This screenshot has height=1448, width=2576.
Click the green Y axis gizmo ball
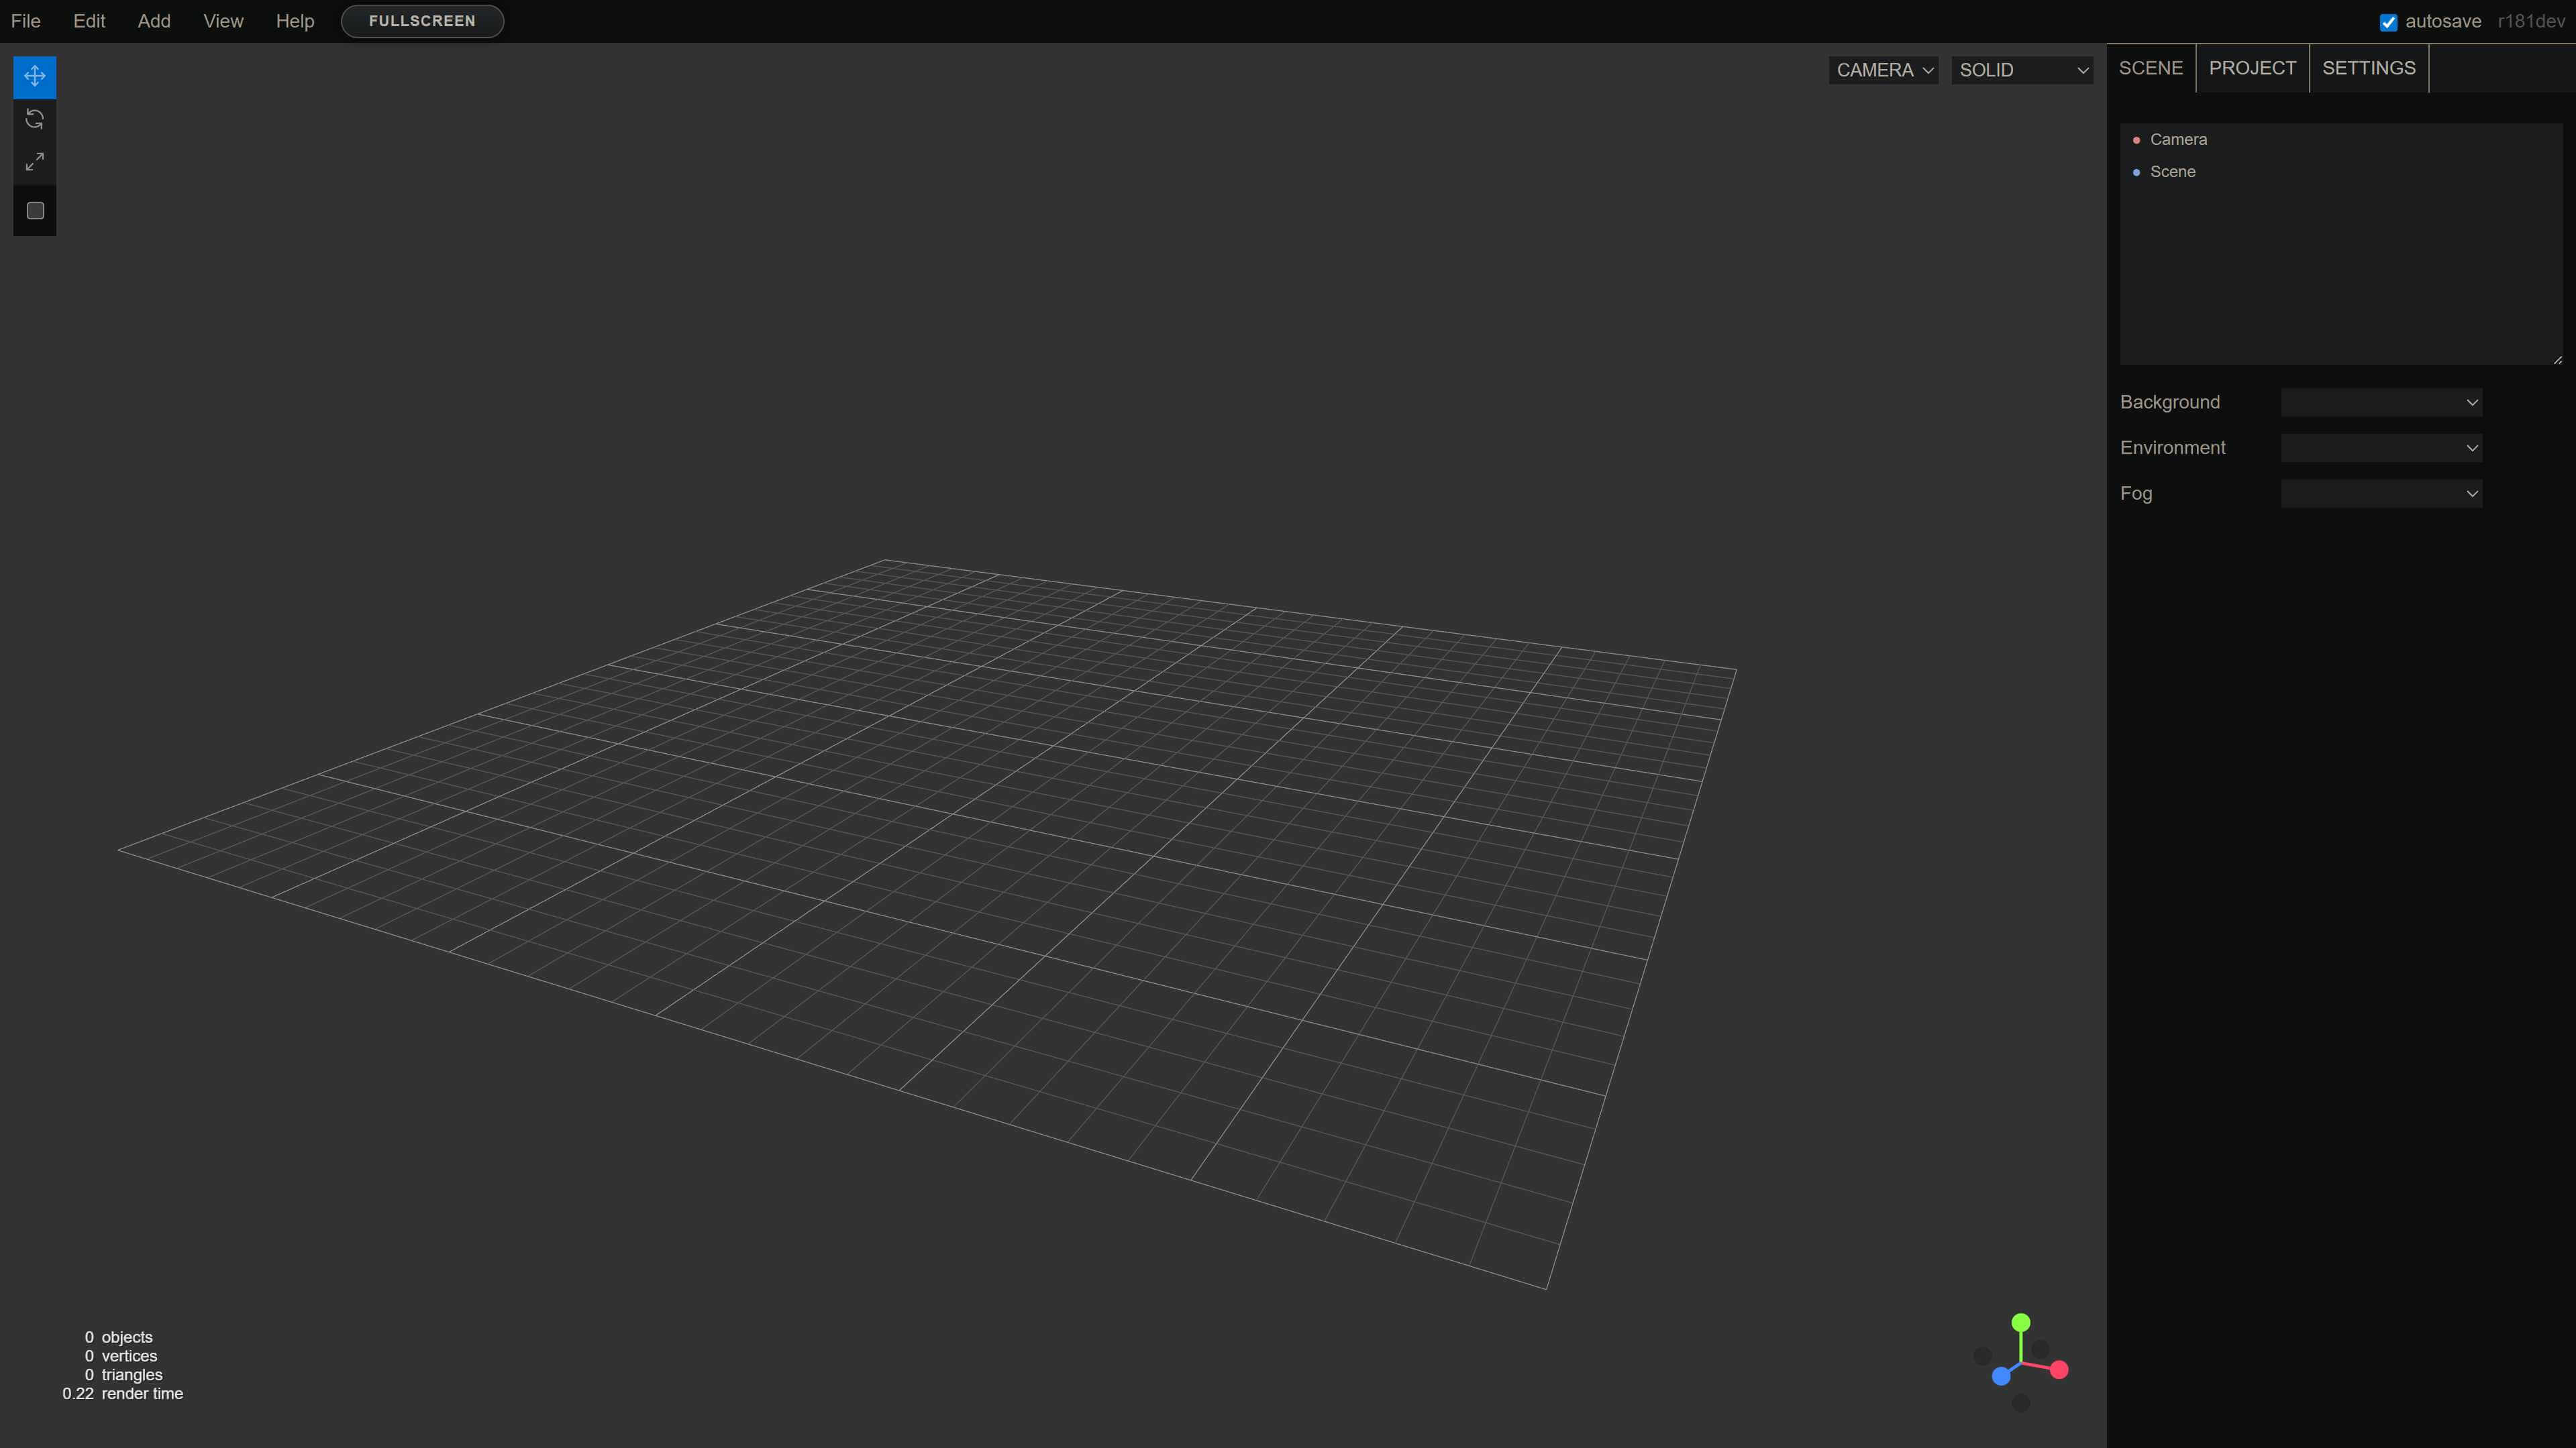point(2021,1322)
